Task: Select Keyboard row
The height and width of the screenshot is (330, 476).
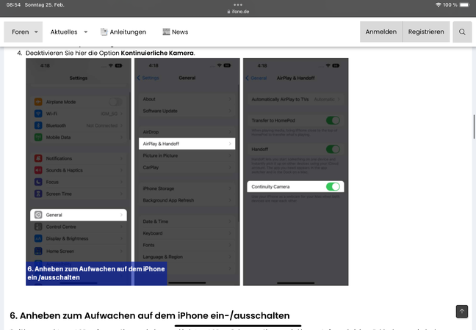Action: [x=187, y=233]
